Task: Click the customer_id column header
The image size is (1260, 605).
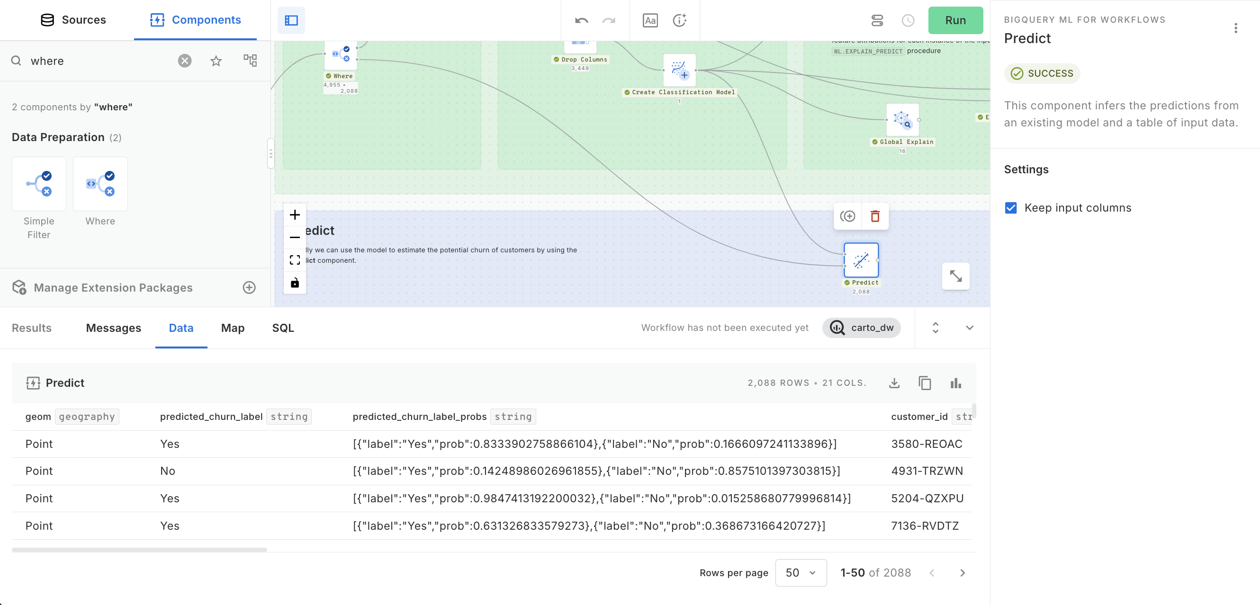Action: 919,417
